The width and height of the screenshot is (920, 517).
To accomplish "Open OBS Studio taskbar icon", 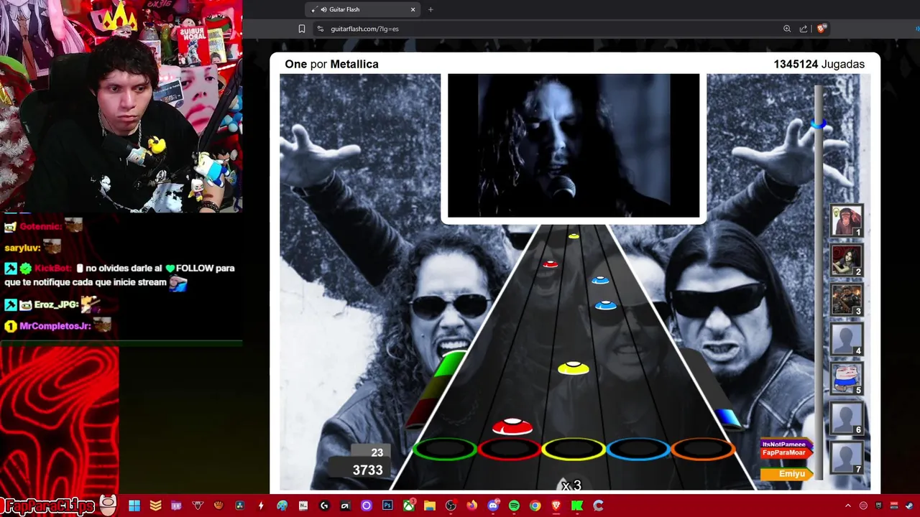I will [x=451, y=506].
